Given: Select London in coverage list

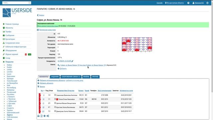Looking at the screenshot, I should click(10, 72).
